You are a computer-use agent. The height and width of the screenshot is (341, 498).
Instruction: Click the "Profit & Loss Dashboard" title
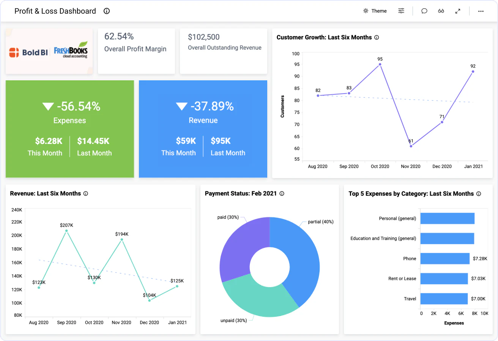click(x=55, y=11)
